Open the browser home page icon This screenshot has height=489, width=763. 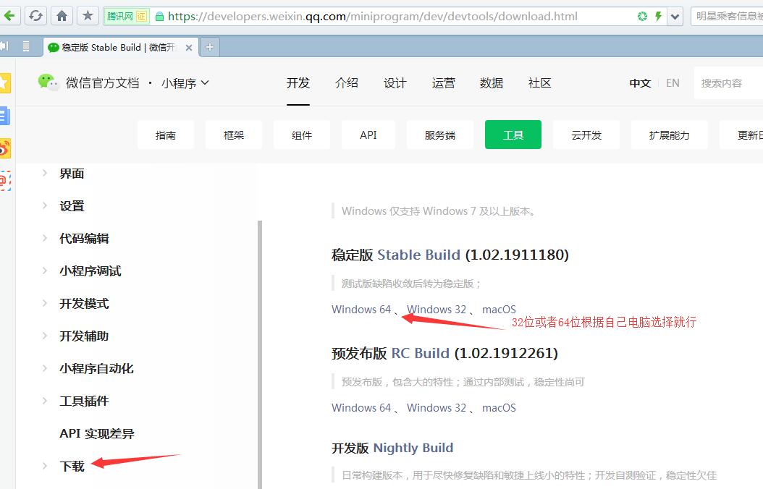coord(62,16)
